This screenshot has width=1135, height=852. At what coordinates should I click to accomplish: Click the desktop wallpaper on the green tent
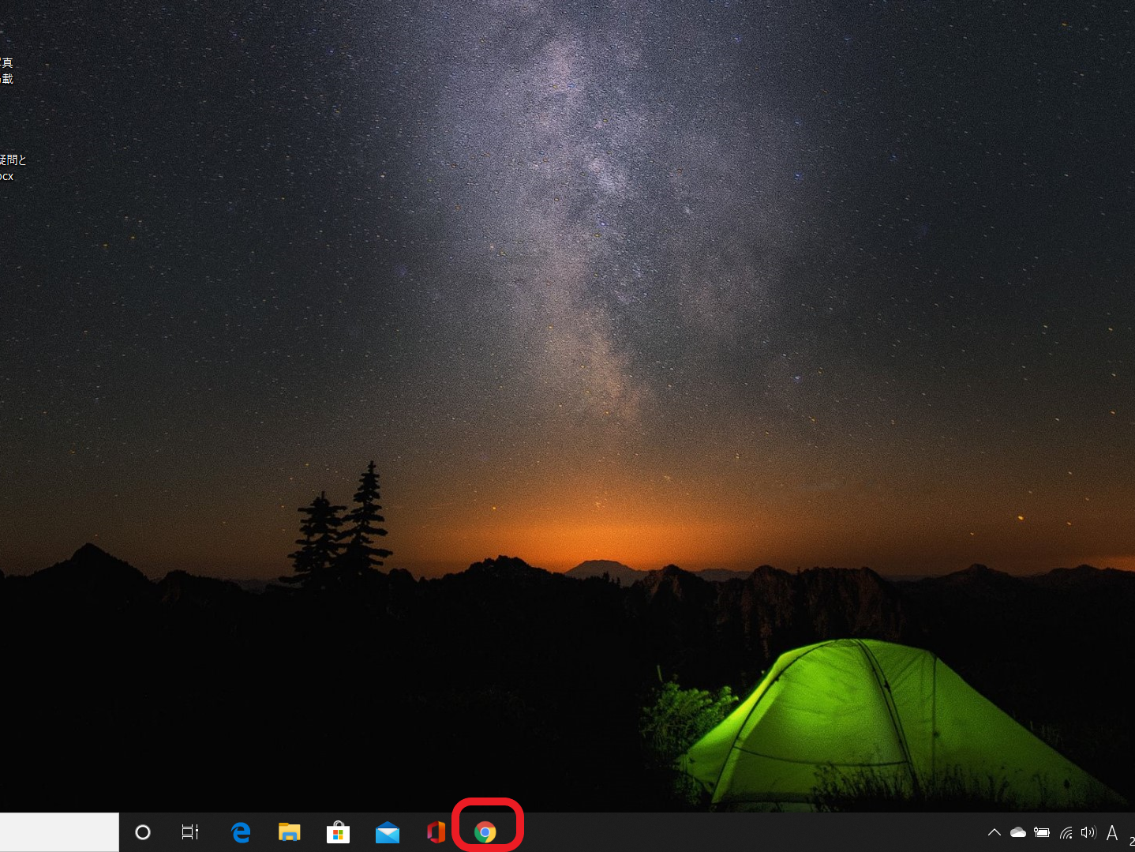[x=852, y=711]
